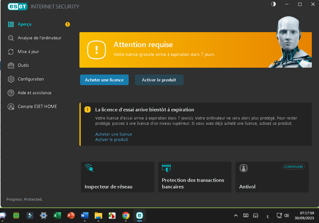The height and width of the screenshot is (223, 319).
Task: Open File Explorer from the taskbar
Action: click(x=98, y=216)
